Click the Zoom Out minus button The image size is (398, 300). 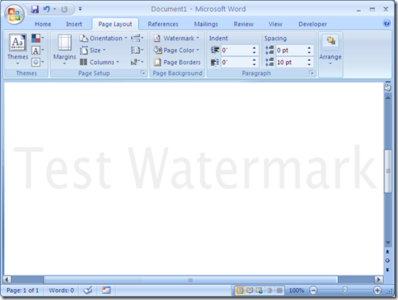click(x=314, y=291)
